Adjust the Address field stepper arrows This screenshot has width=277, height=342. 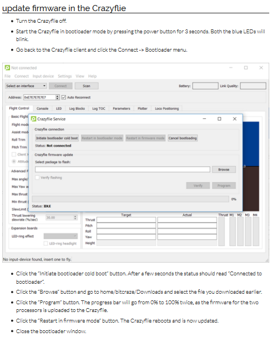point(57,97)
